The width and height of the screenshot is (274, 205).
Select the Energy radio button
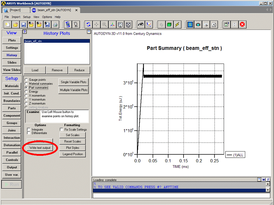coord(27,92)
